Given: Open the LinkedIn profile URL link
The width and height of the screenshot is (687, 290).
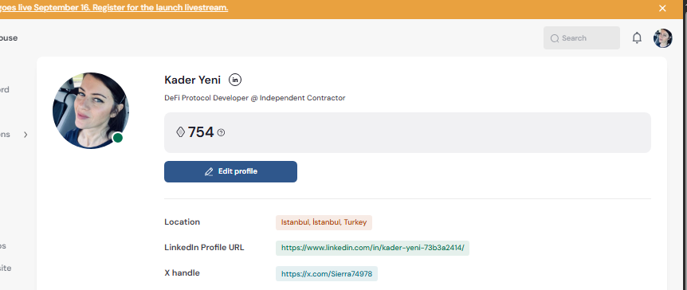Looking at the screenshot, I should (x=372, y=248).
